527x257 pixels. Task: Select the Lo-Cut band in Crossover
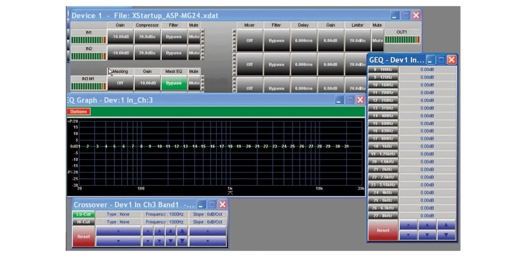(x=82, y=214)
